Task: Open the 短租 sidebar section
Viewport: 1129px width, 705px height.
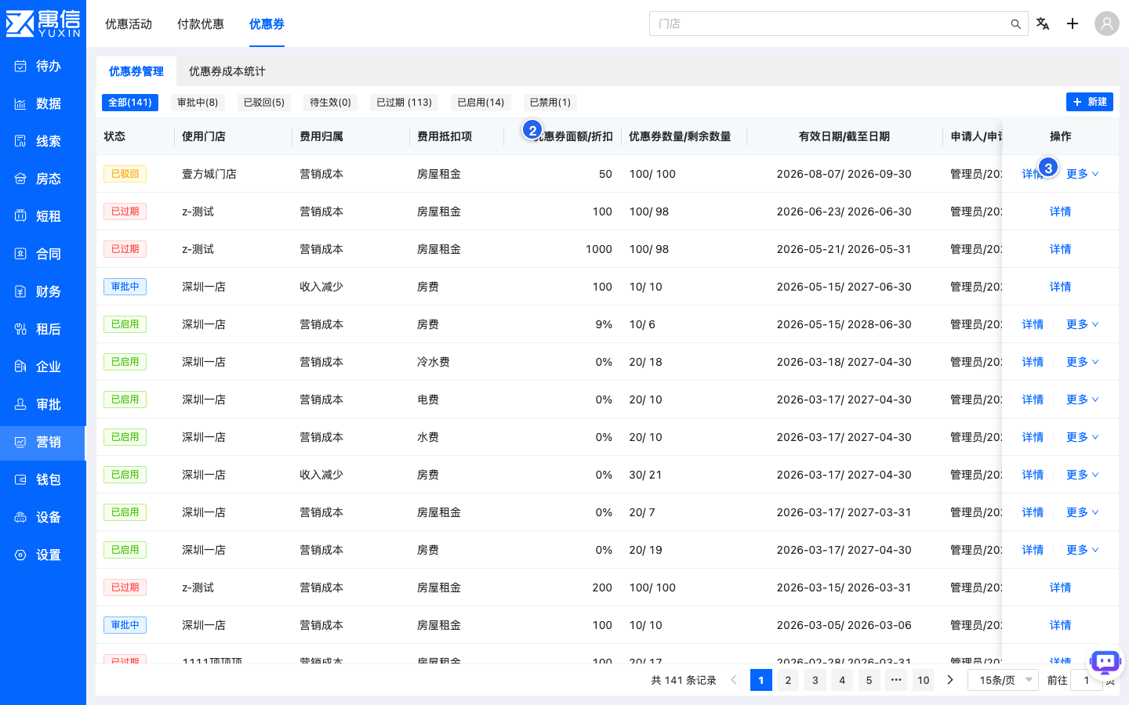Action: coord(43,216)
